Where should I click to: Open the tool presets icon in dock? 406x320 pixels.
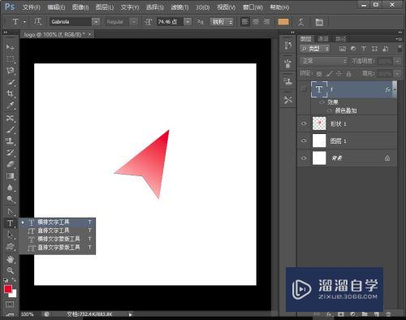[288, 100]
